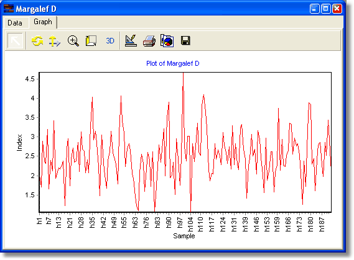
Task: Print the graph with printer icon
Action: point(149,41)
